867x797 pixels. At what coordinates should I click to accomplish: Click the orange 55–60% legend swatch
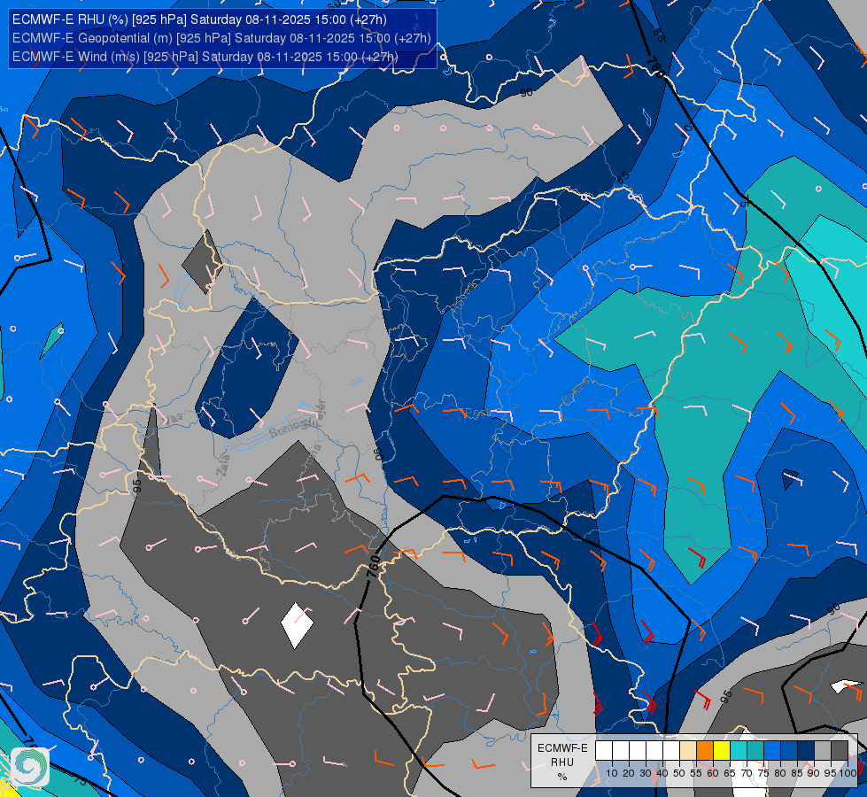pos(704,750)
